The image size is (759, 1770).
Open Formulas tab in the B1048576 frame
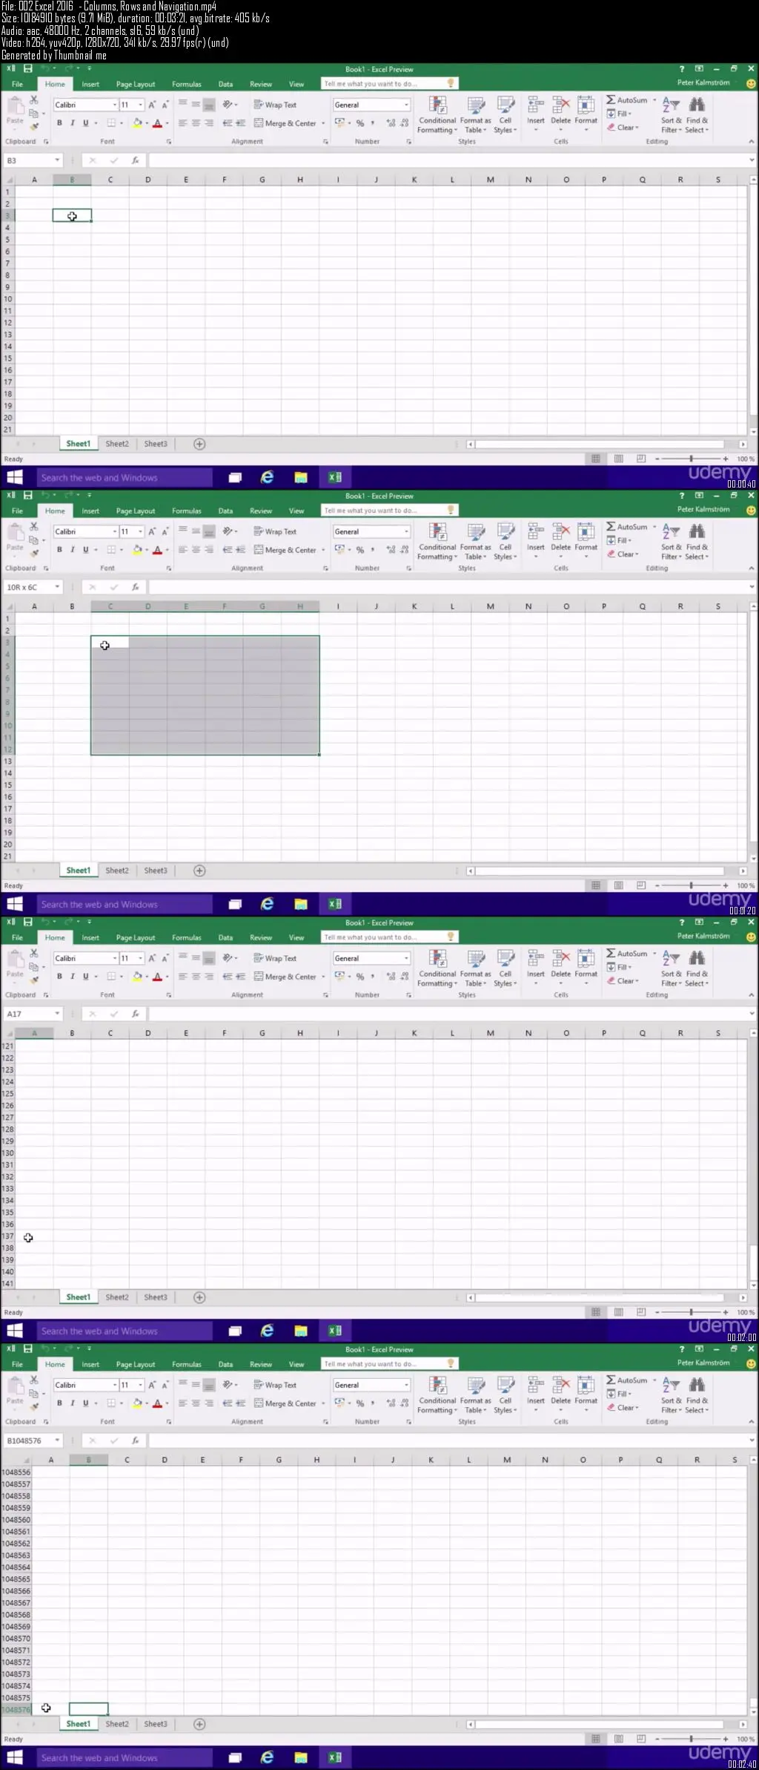pos(187,1364)
